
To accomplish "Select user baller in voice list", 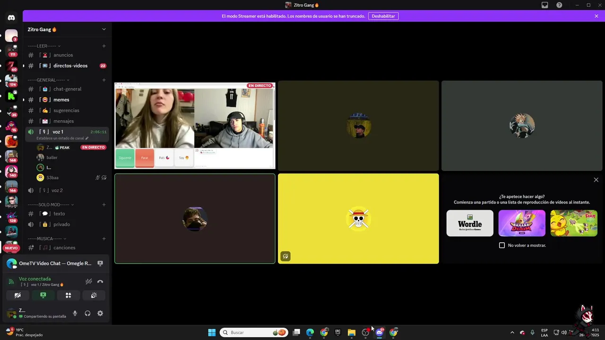I will pos(72,158).
